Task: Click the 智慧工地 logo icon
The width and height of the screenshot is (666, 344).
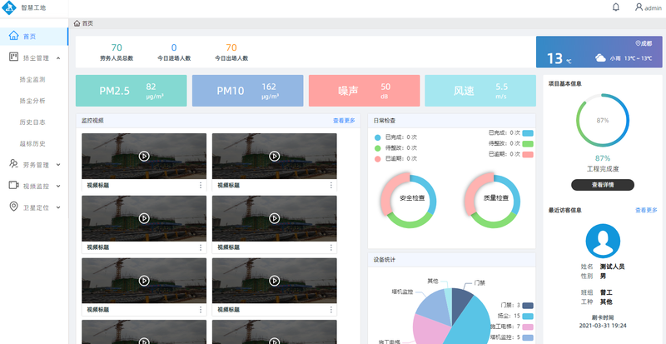Action: point(9,7)
